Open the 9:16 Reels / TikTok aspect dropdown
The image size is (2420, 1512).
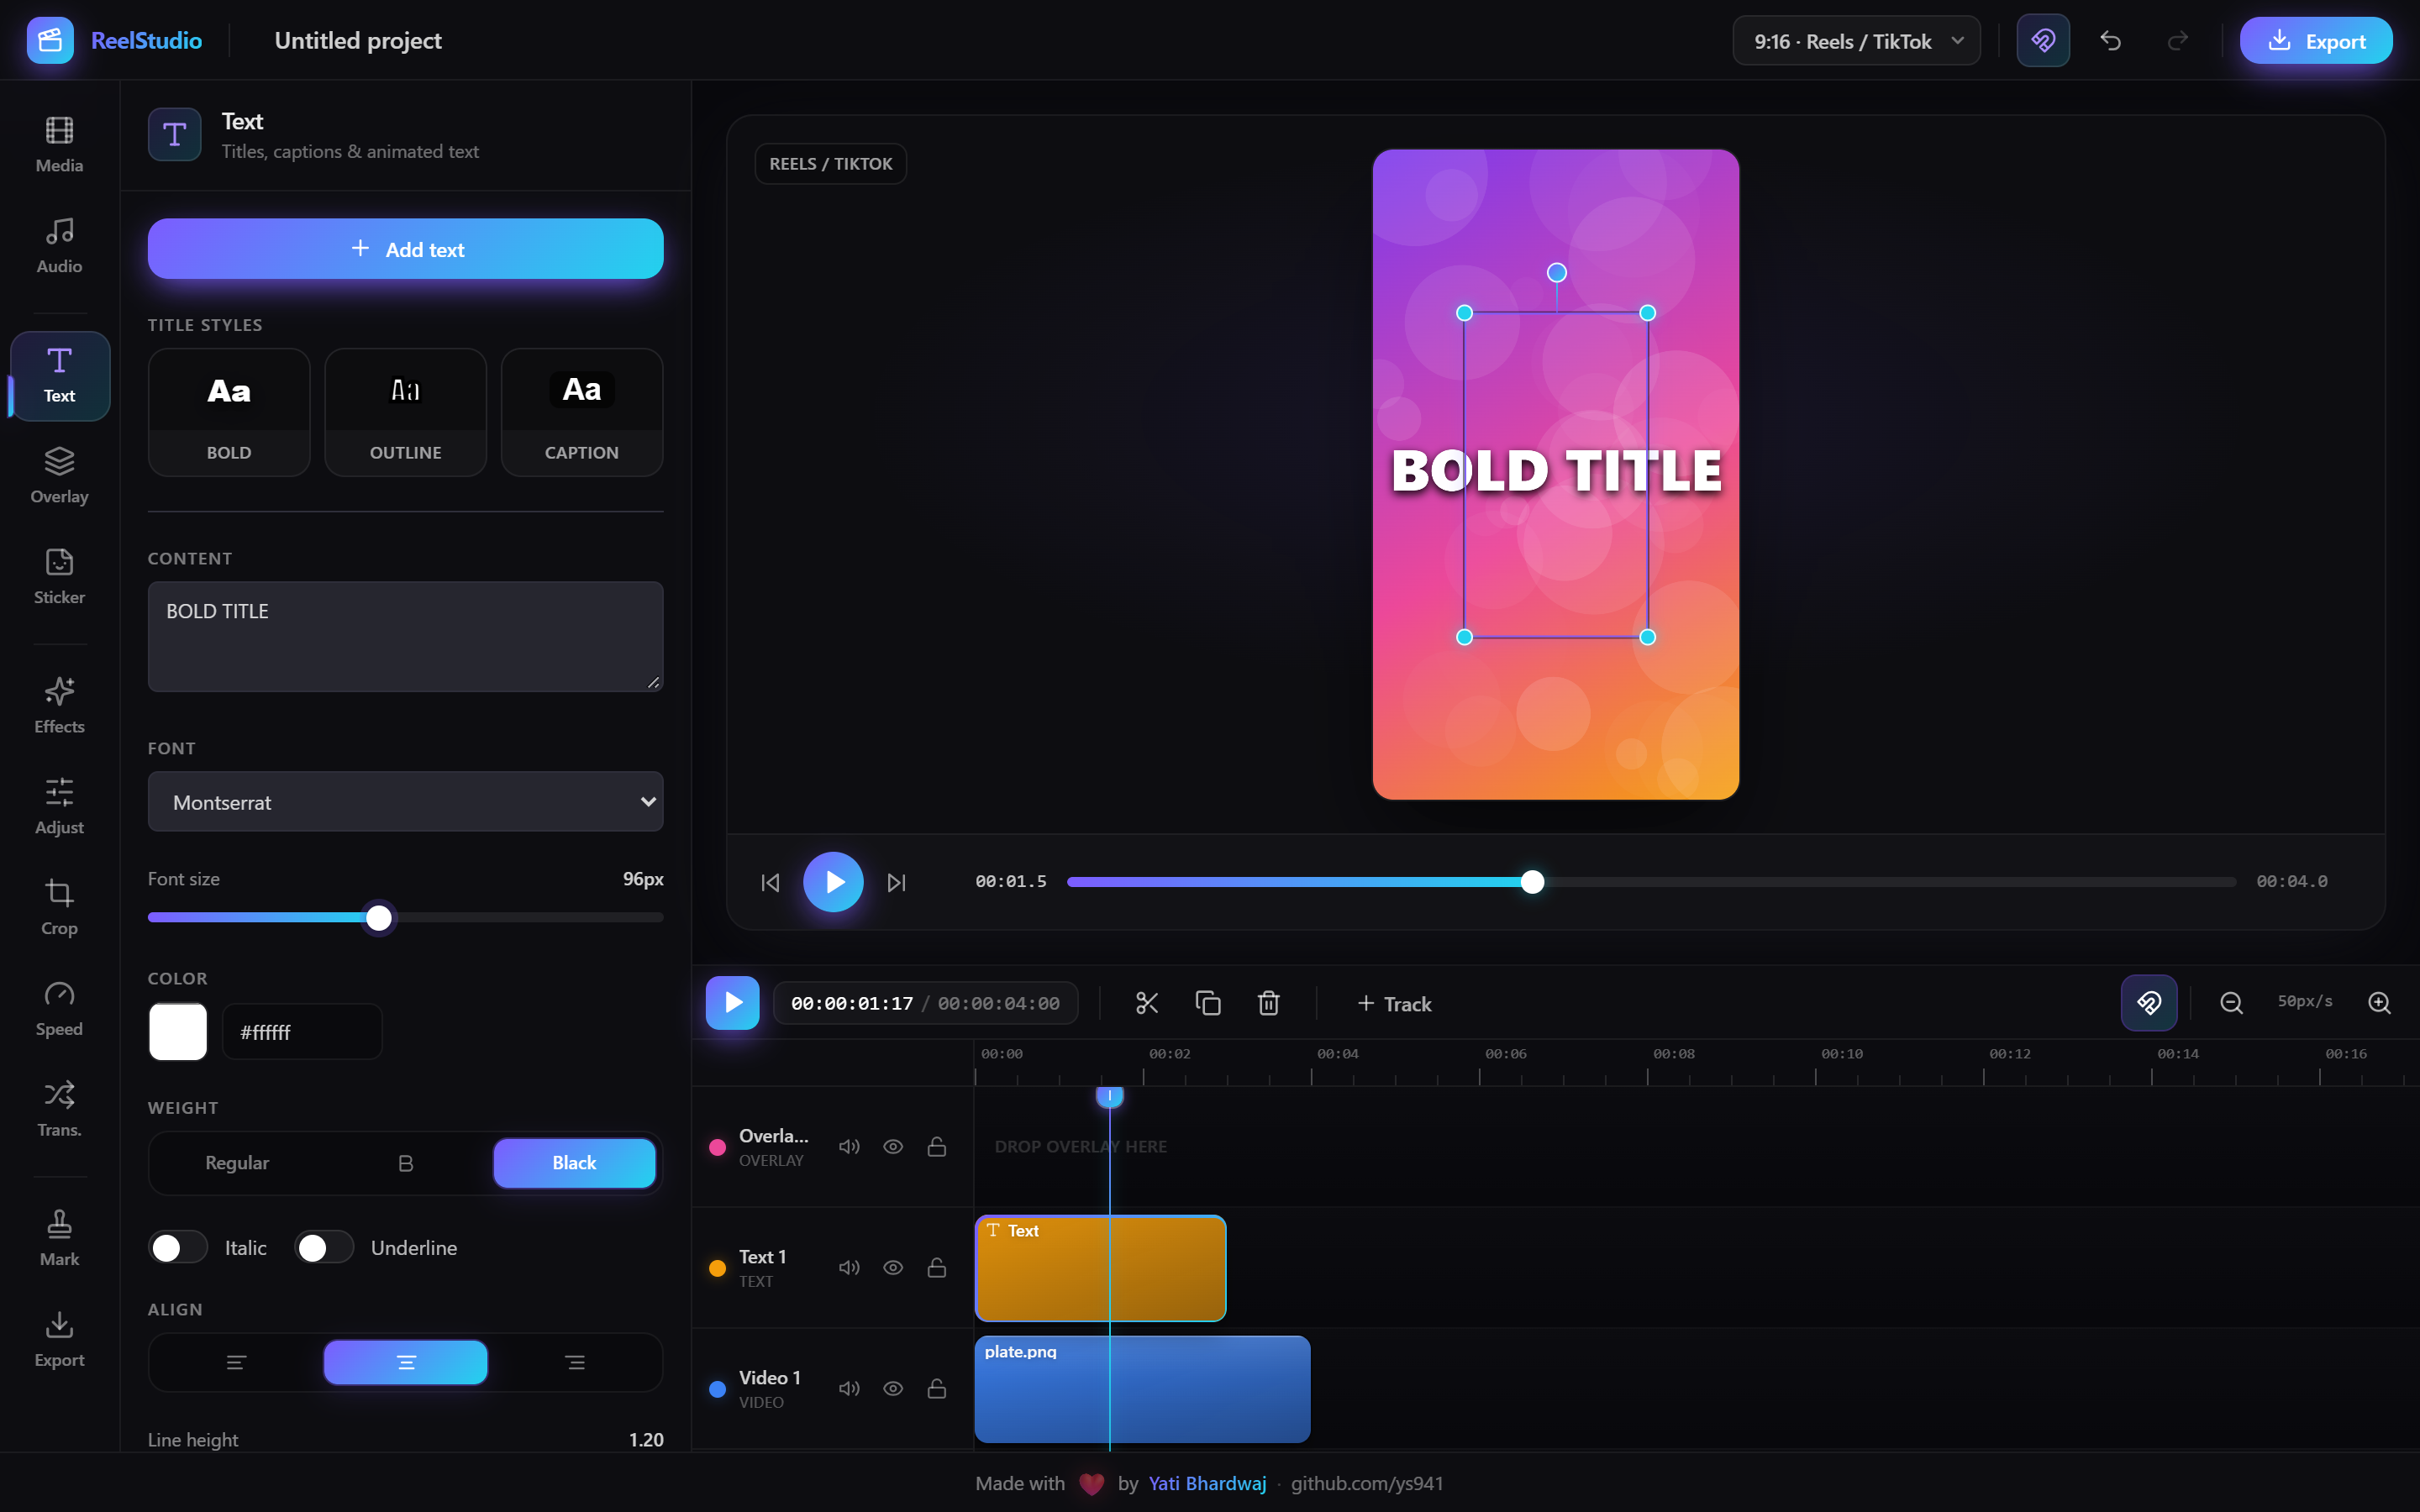click(x=1857, y=41)
